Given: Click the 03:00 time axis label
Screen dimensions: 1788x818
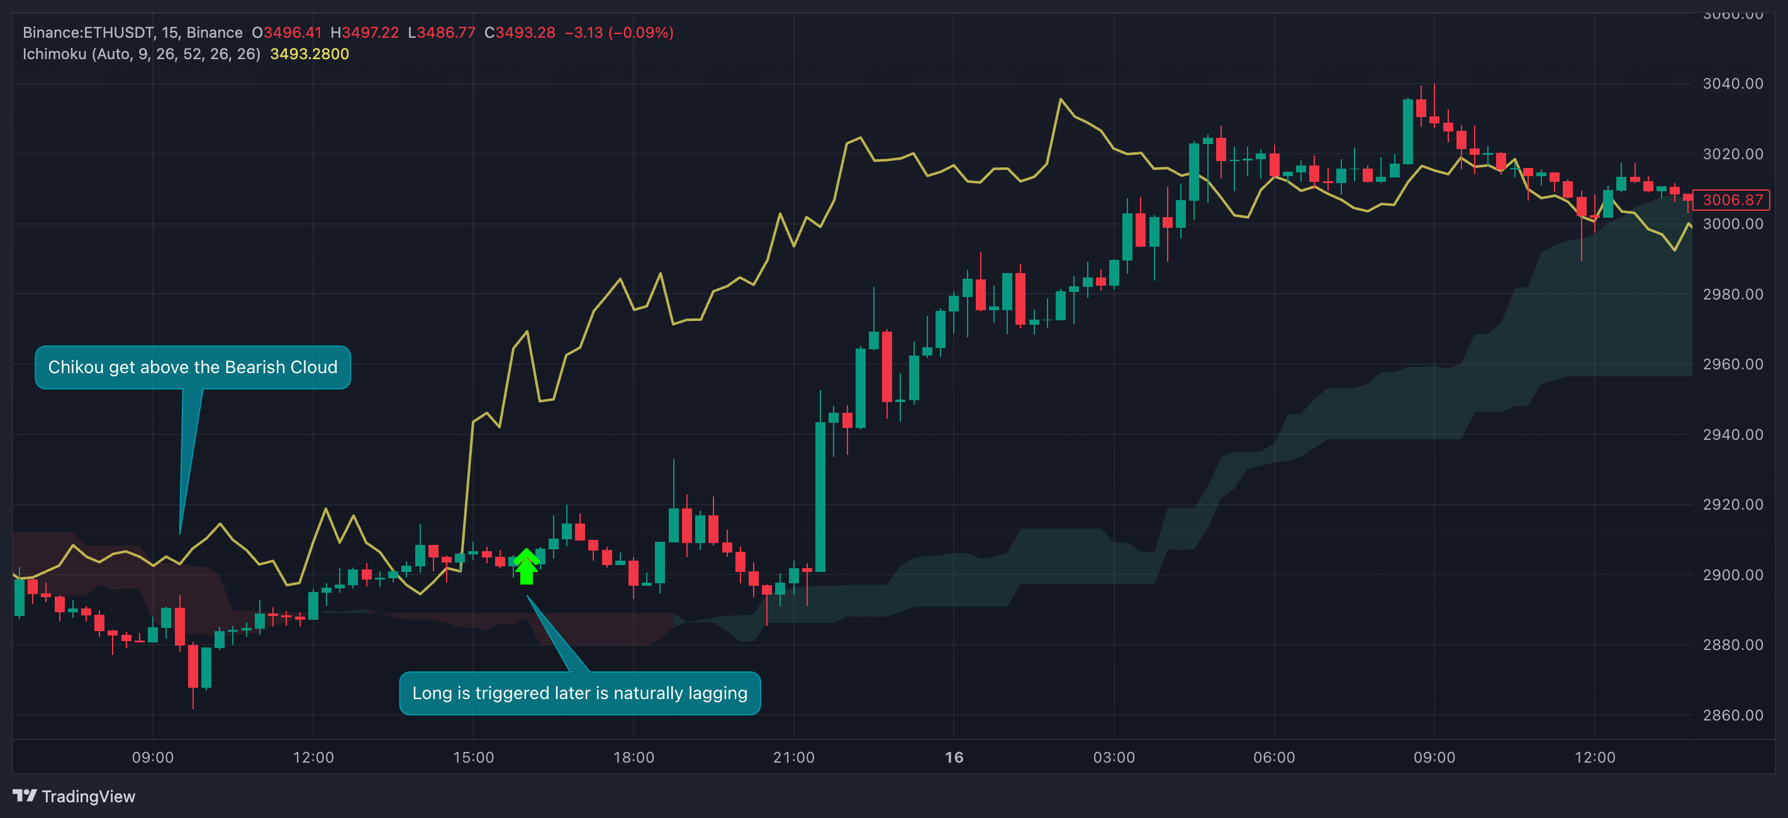Looking at the screenshot, I should pos(1114,757).
